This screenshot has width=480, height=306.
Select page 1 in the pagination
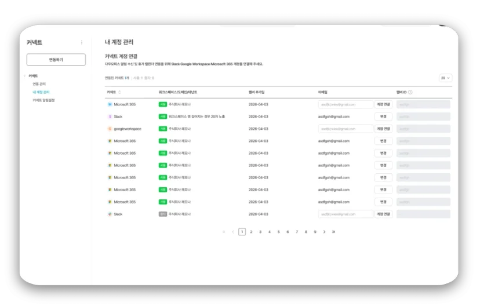[242, 232]
